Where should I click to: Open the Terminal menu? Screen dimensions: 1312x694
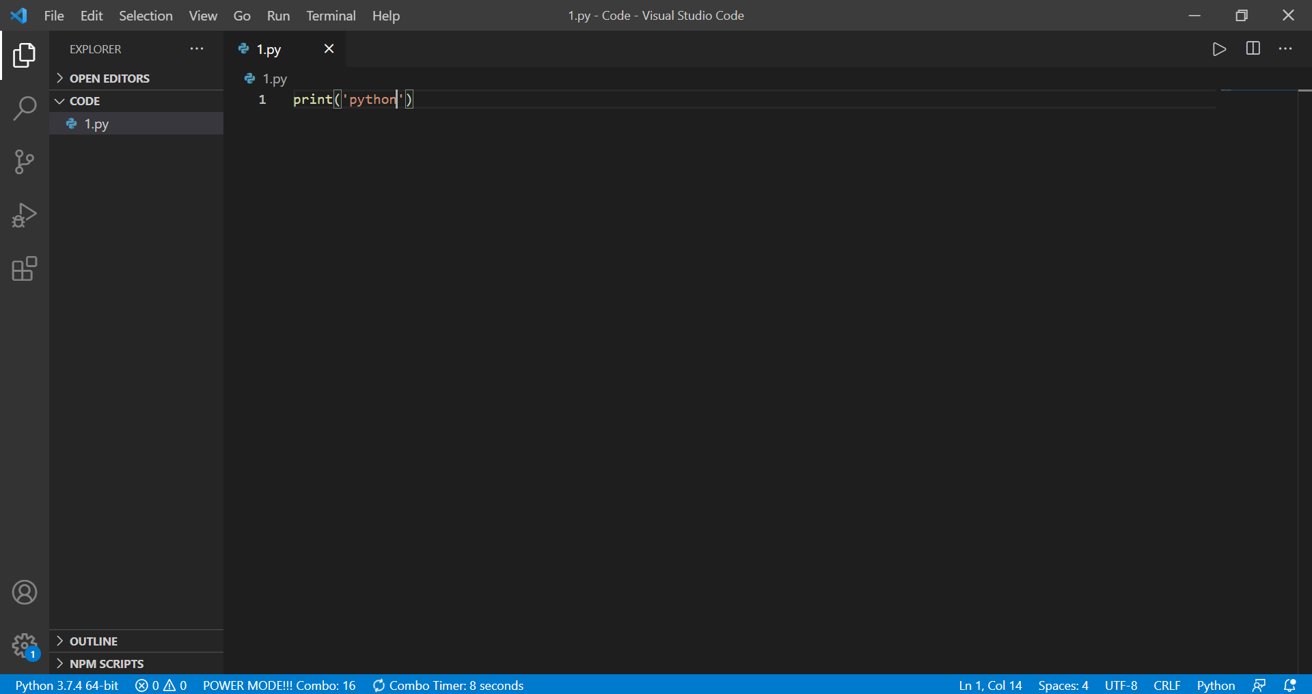(x=331, y=16)
